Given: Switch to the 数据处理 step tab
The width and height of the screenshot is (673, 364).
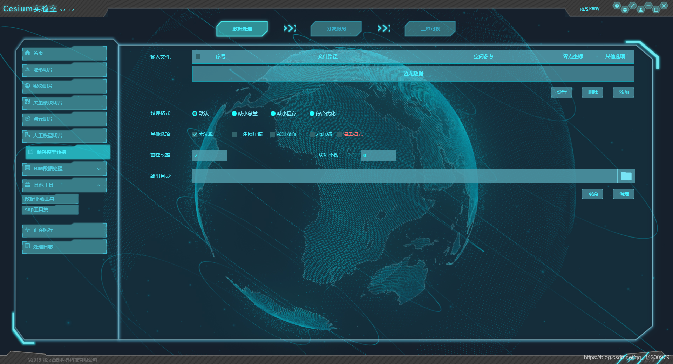Looking at the screenshot, I should click(x=242, y=29).
